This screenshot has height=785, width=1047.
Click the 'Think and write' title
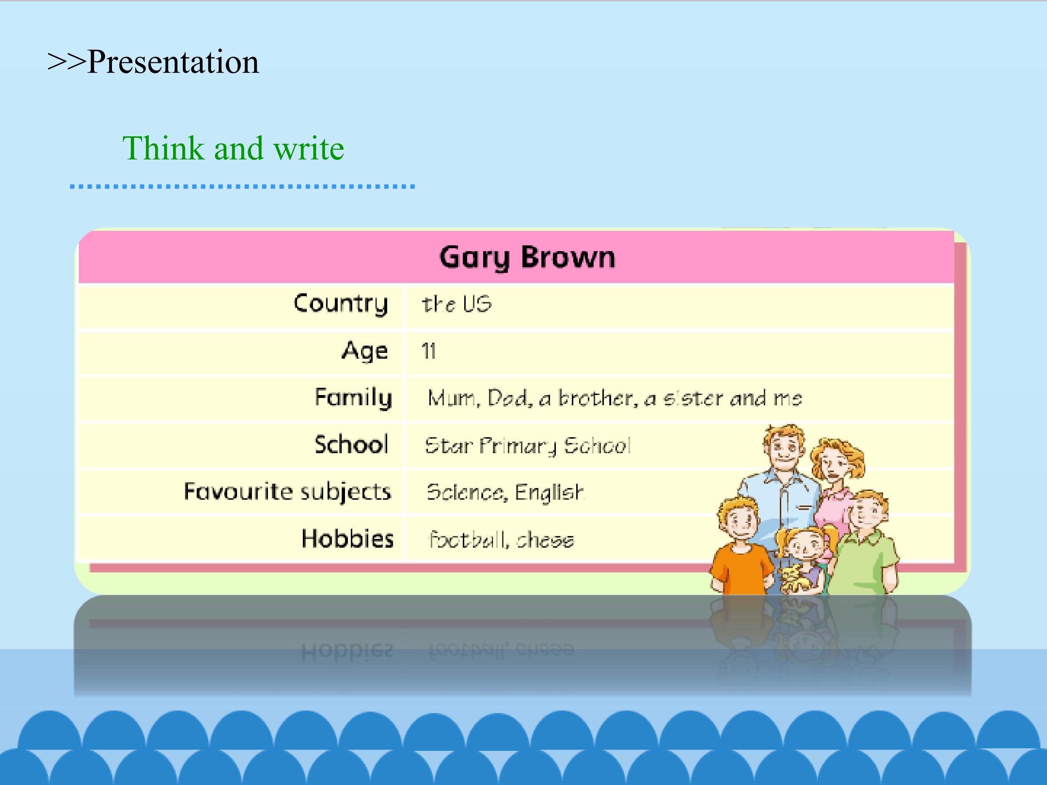[233, 148]
